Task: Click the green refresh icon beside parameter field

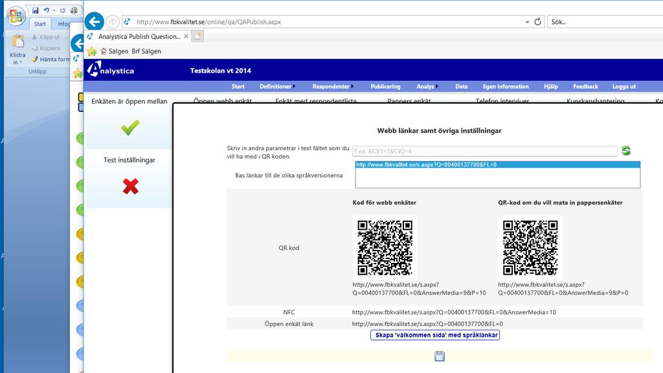Action: pos(626,150)
